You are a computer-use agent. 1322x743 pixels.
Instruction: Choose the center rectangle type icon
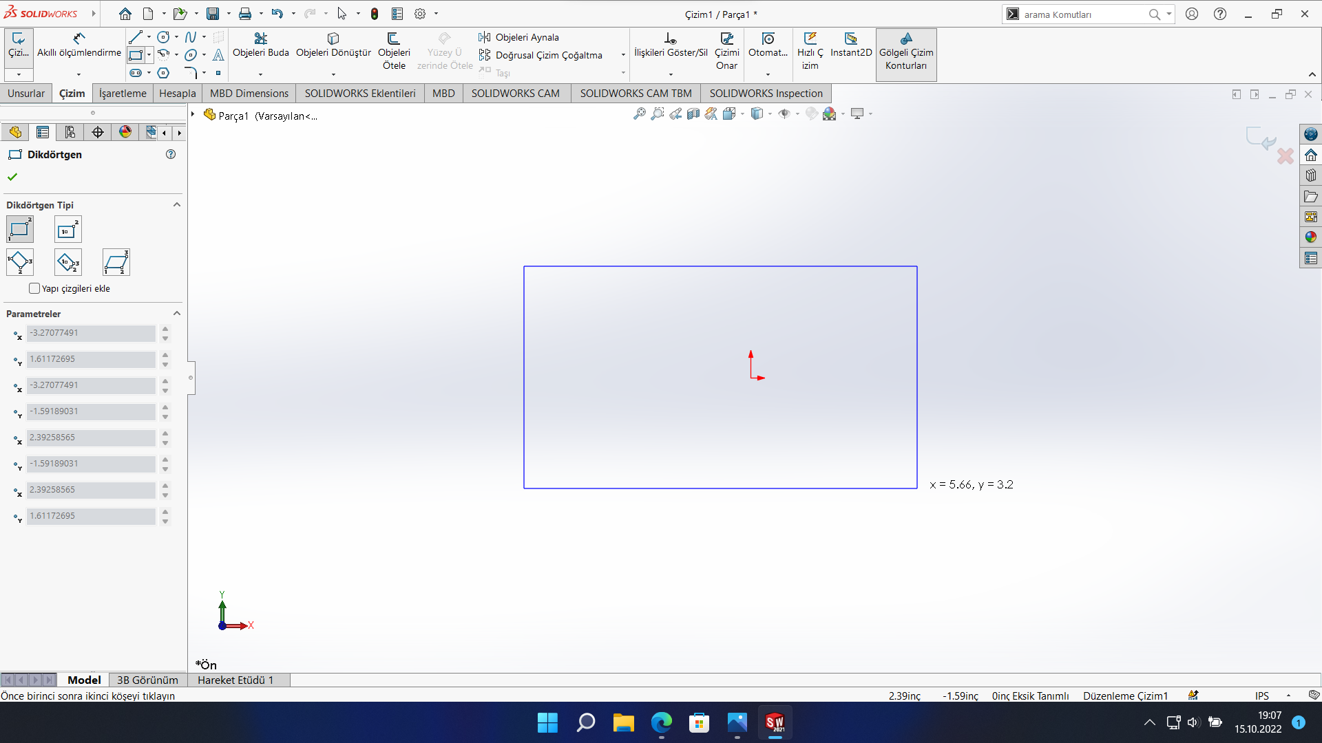tap(67, 230)
